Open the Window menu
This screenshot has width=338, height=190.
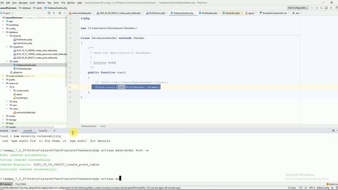point(71,3)
